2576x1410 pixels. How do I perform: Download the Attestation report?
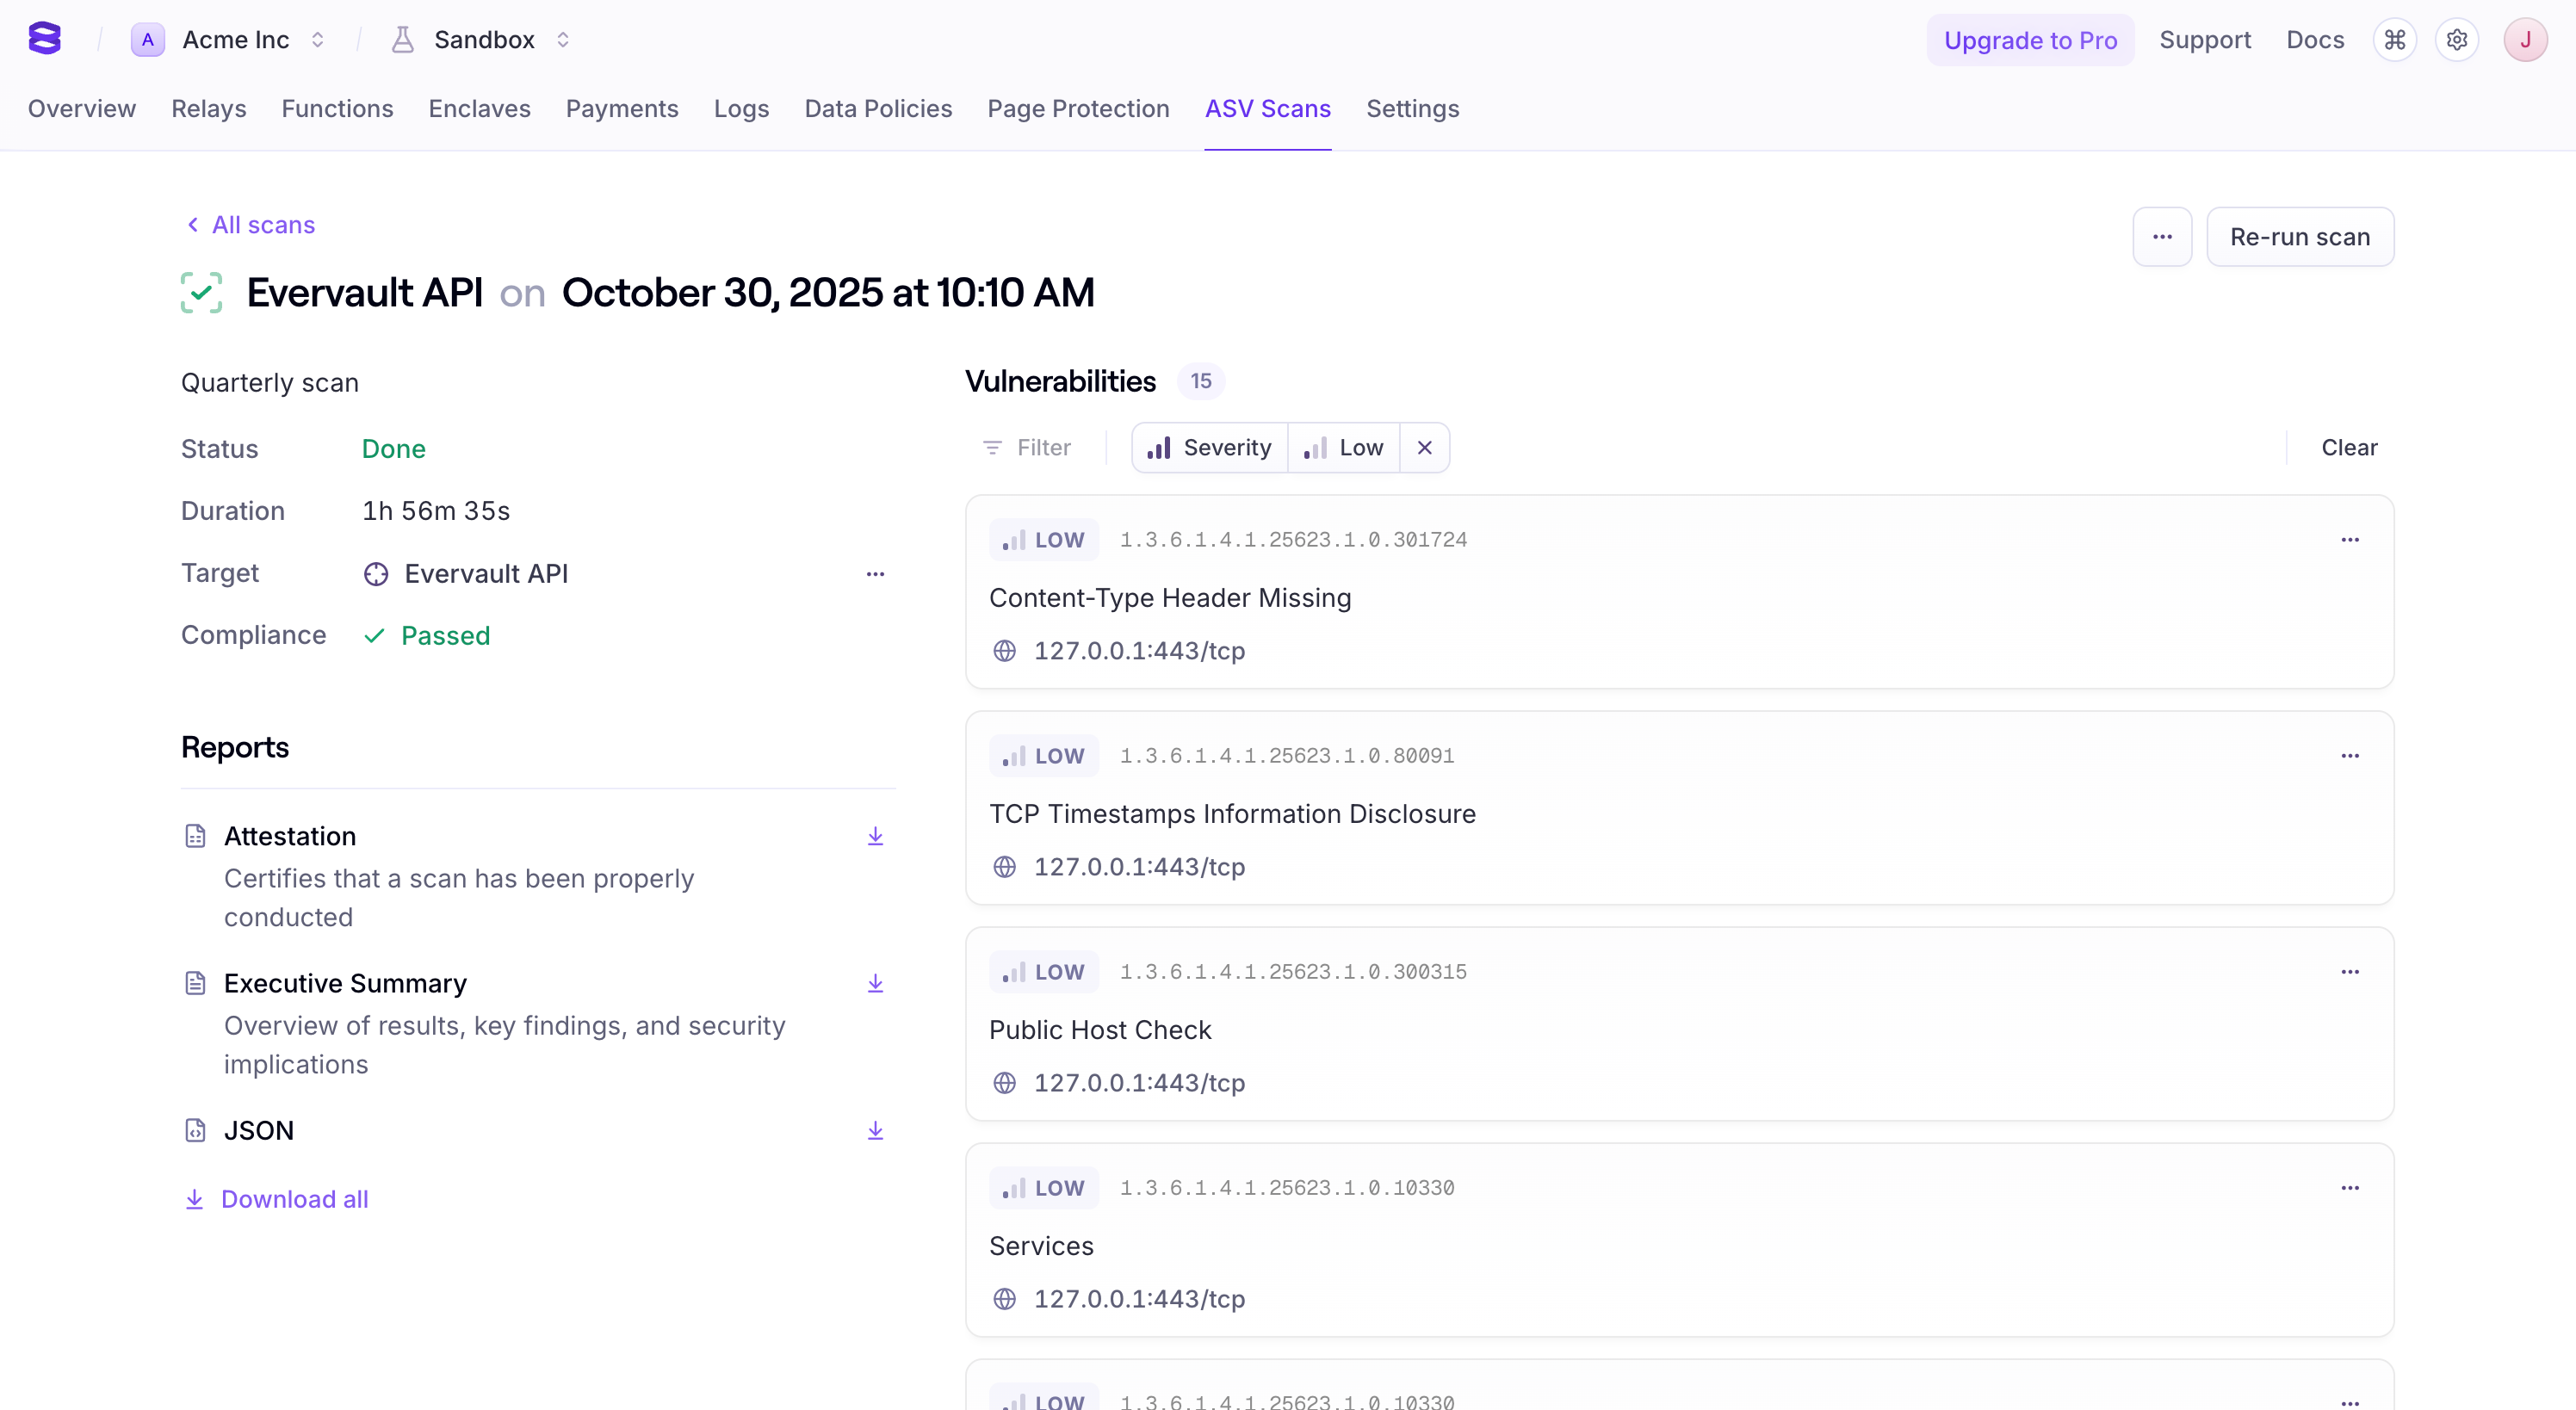(x=875, y=836)
